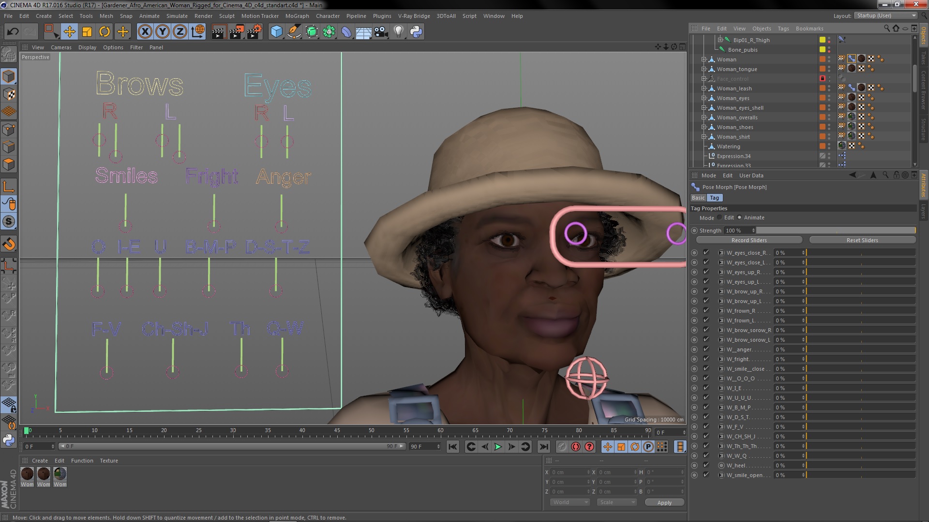Viewport: 929px width, 522px height.
Task: Toggle the X axis lock
Action: 145,32
